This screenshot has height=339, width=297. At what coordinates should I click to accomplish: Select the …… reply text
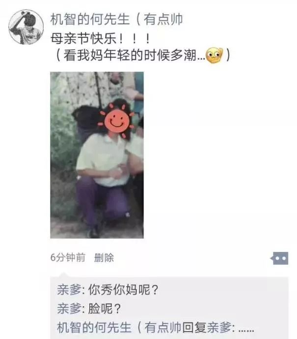point(246,330)
